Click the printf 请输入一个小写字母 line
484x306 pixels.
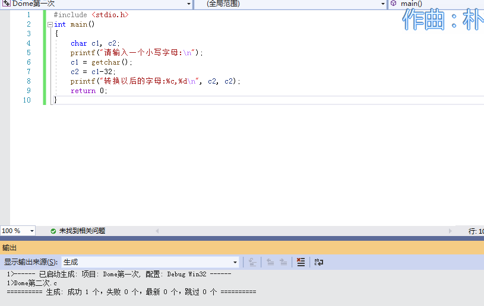click(137, 53)
